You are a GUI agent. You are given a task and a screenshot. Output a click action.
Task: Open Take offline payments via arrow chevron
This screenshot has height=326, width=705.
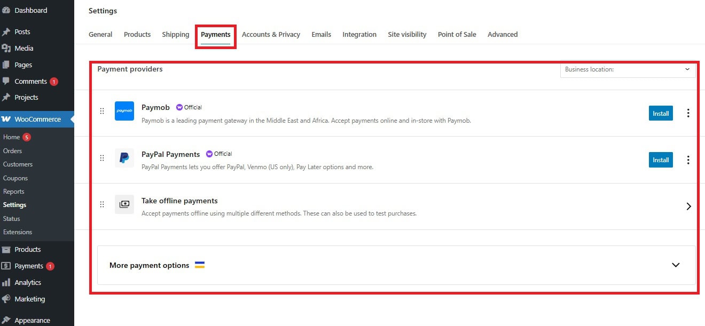coord(688,206)
